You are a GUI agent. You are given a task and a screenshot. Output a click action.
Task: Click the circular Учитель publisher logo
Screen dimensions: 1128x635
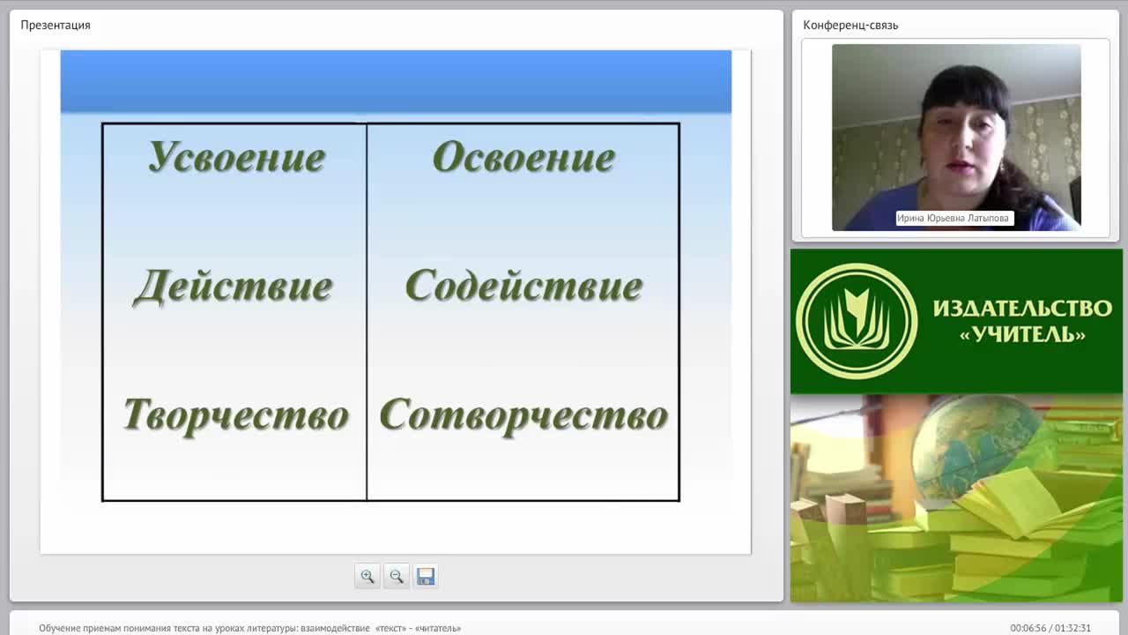coord(856,321)
